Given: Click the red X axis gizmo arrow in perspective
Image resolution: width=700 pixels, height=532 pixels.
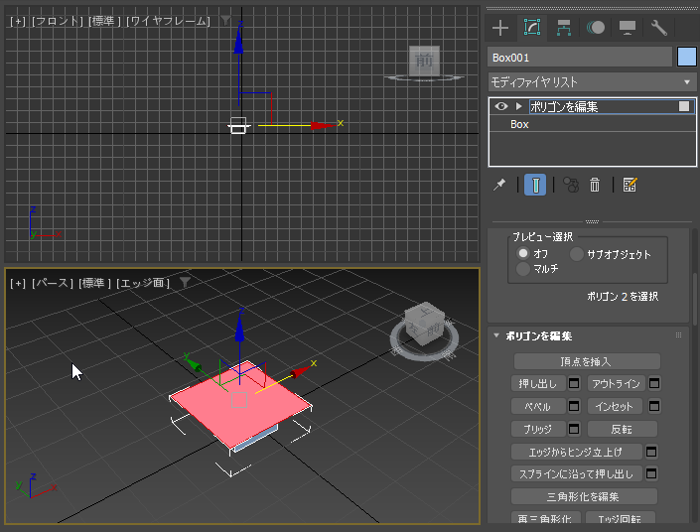Looking at the screenshot, I should pyautogui.click(x=301, y=371).
